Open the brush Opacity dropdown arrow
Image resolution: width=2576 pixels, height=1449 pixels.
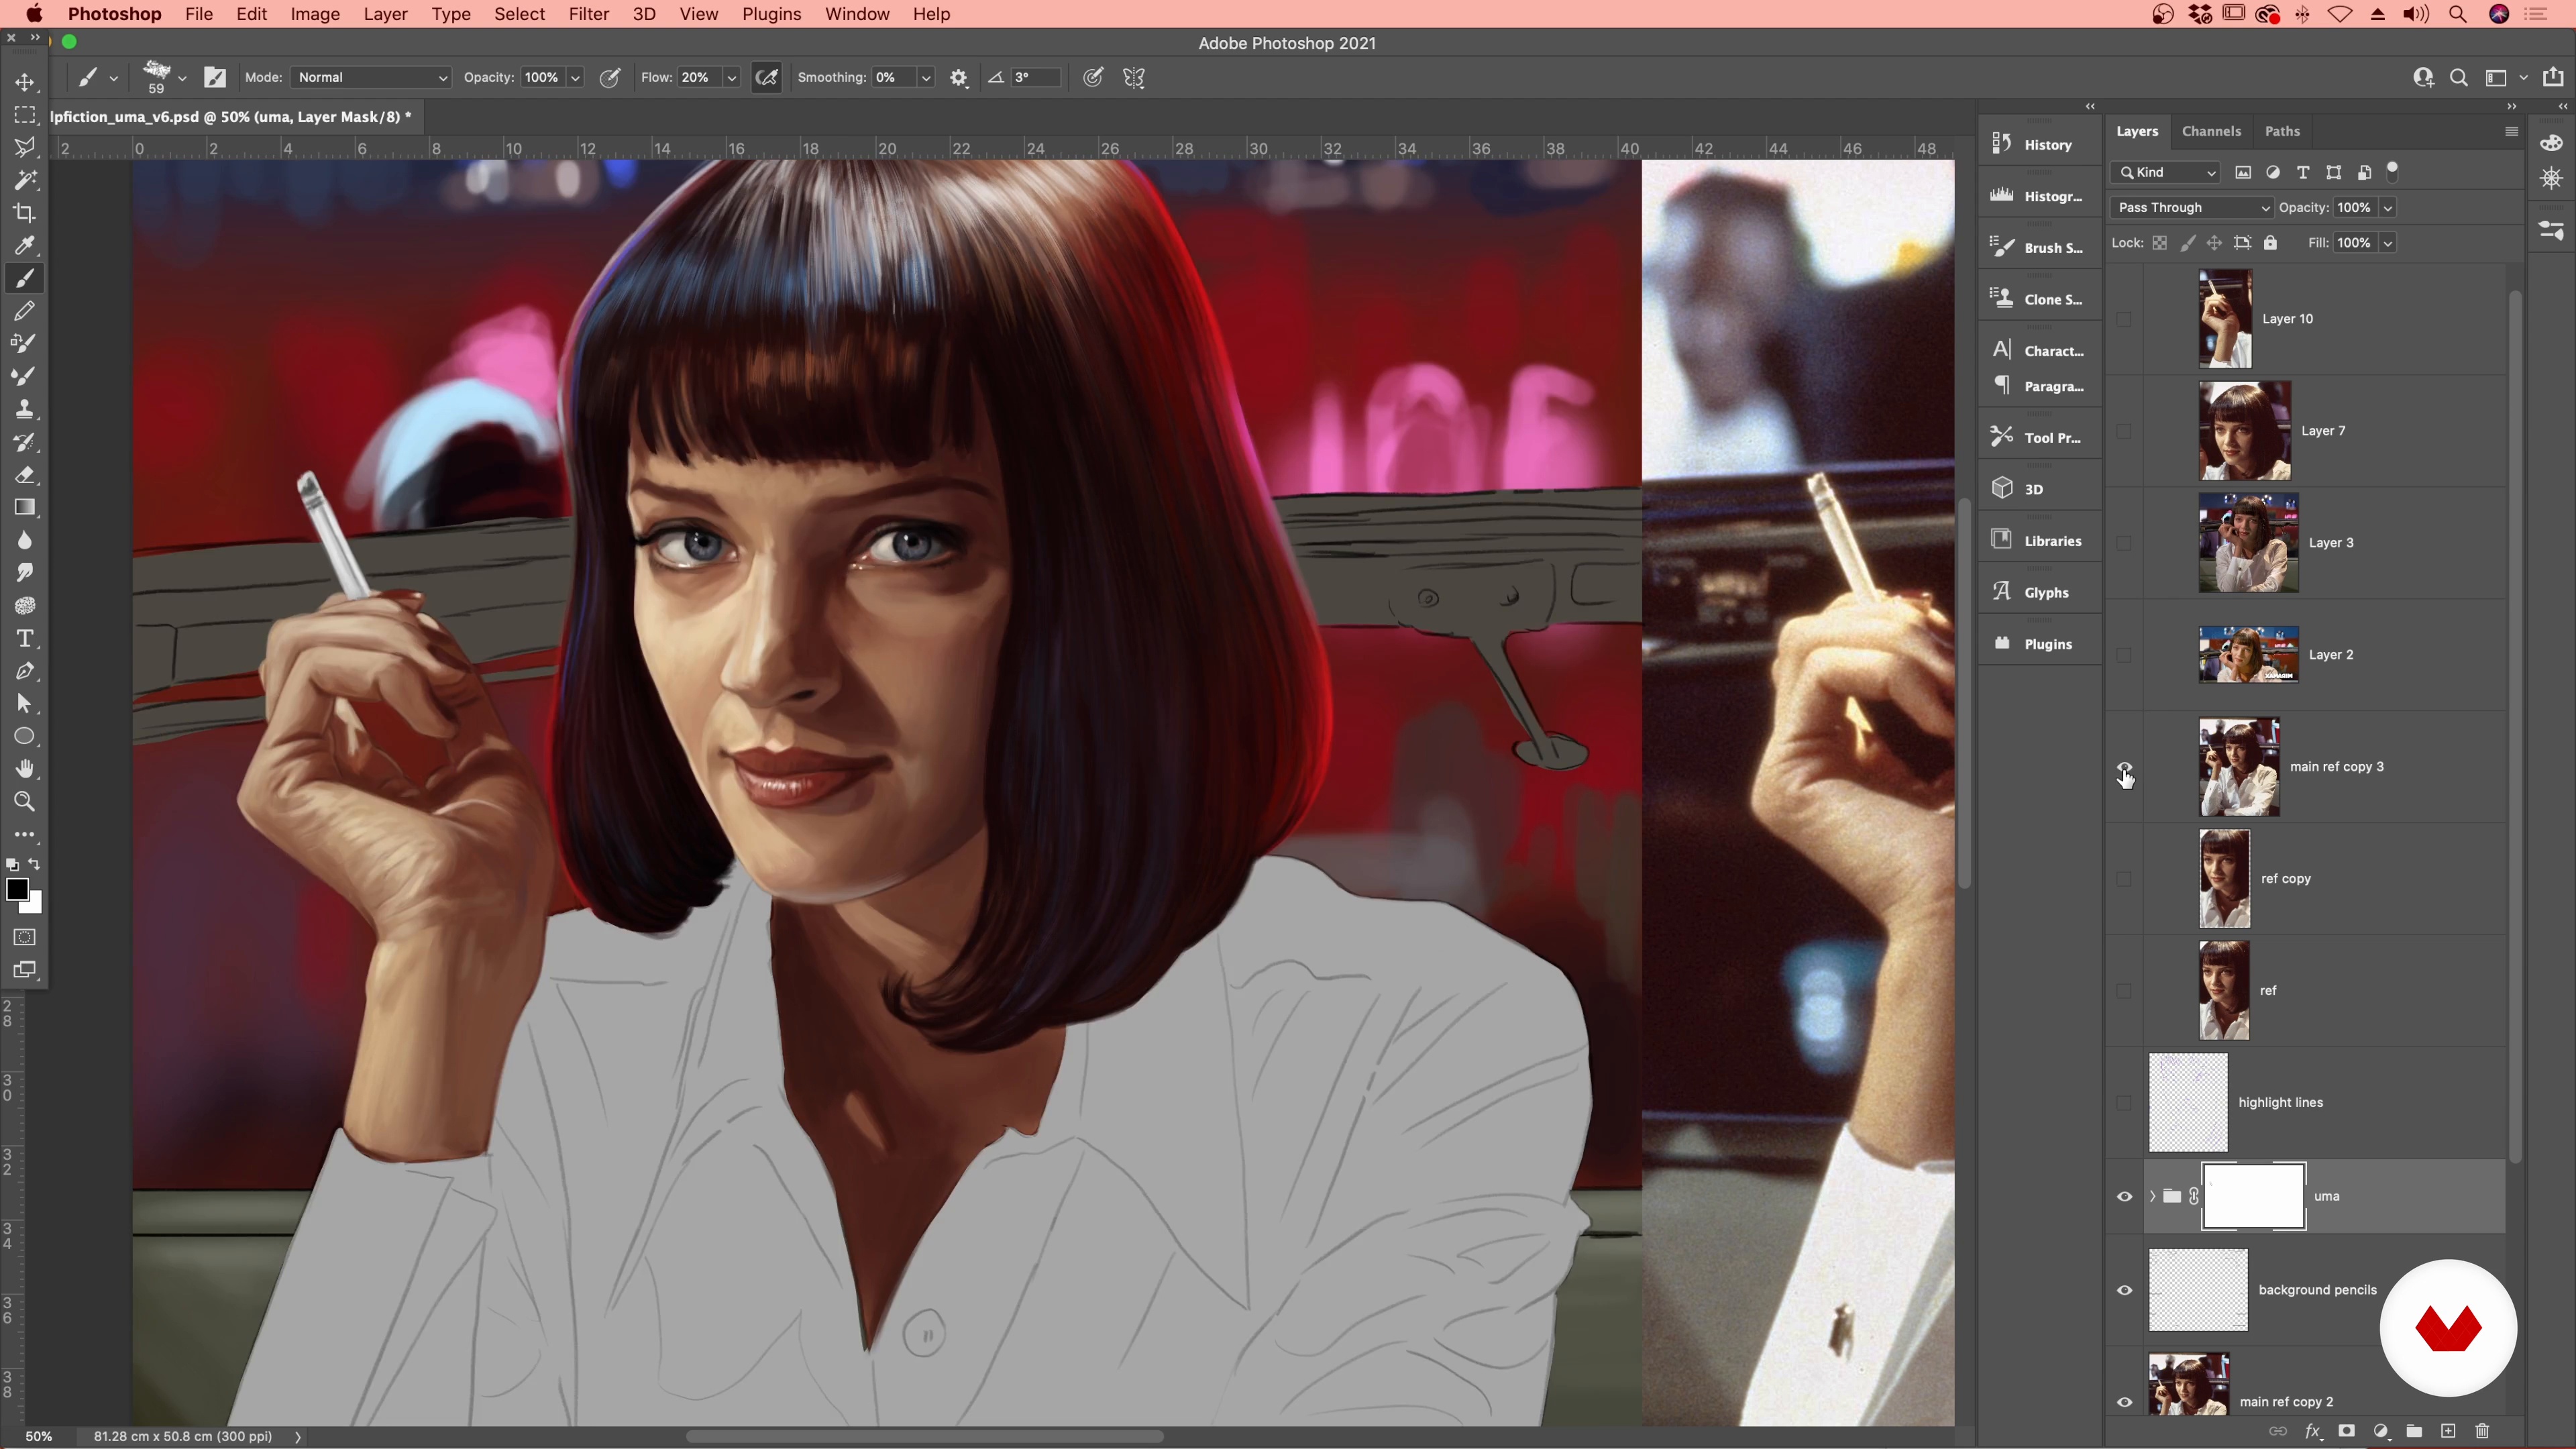tap(575, 77)
